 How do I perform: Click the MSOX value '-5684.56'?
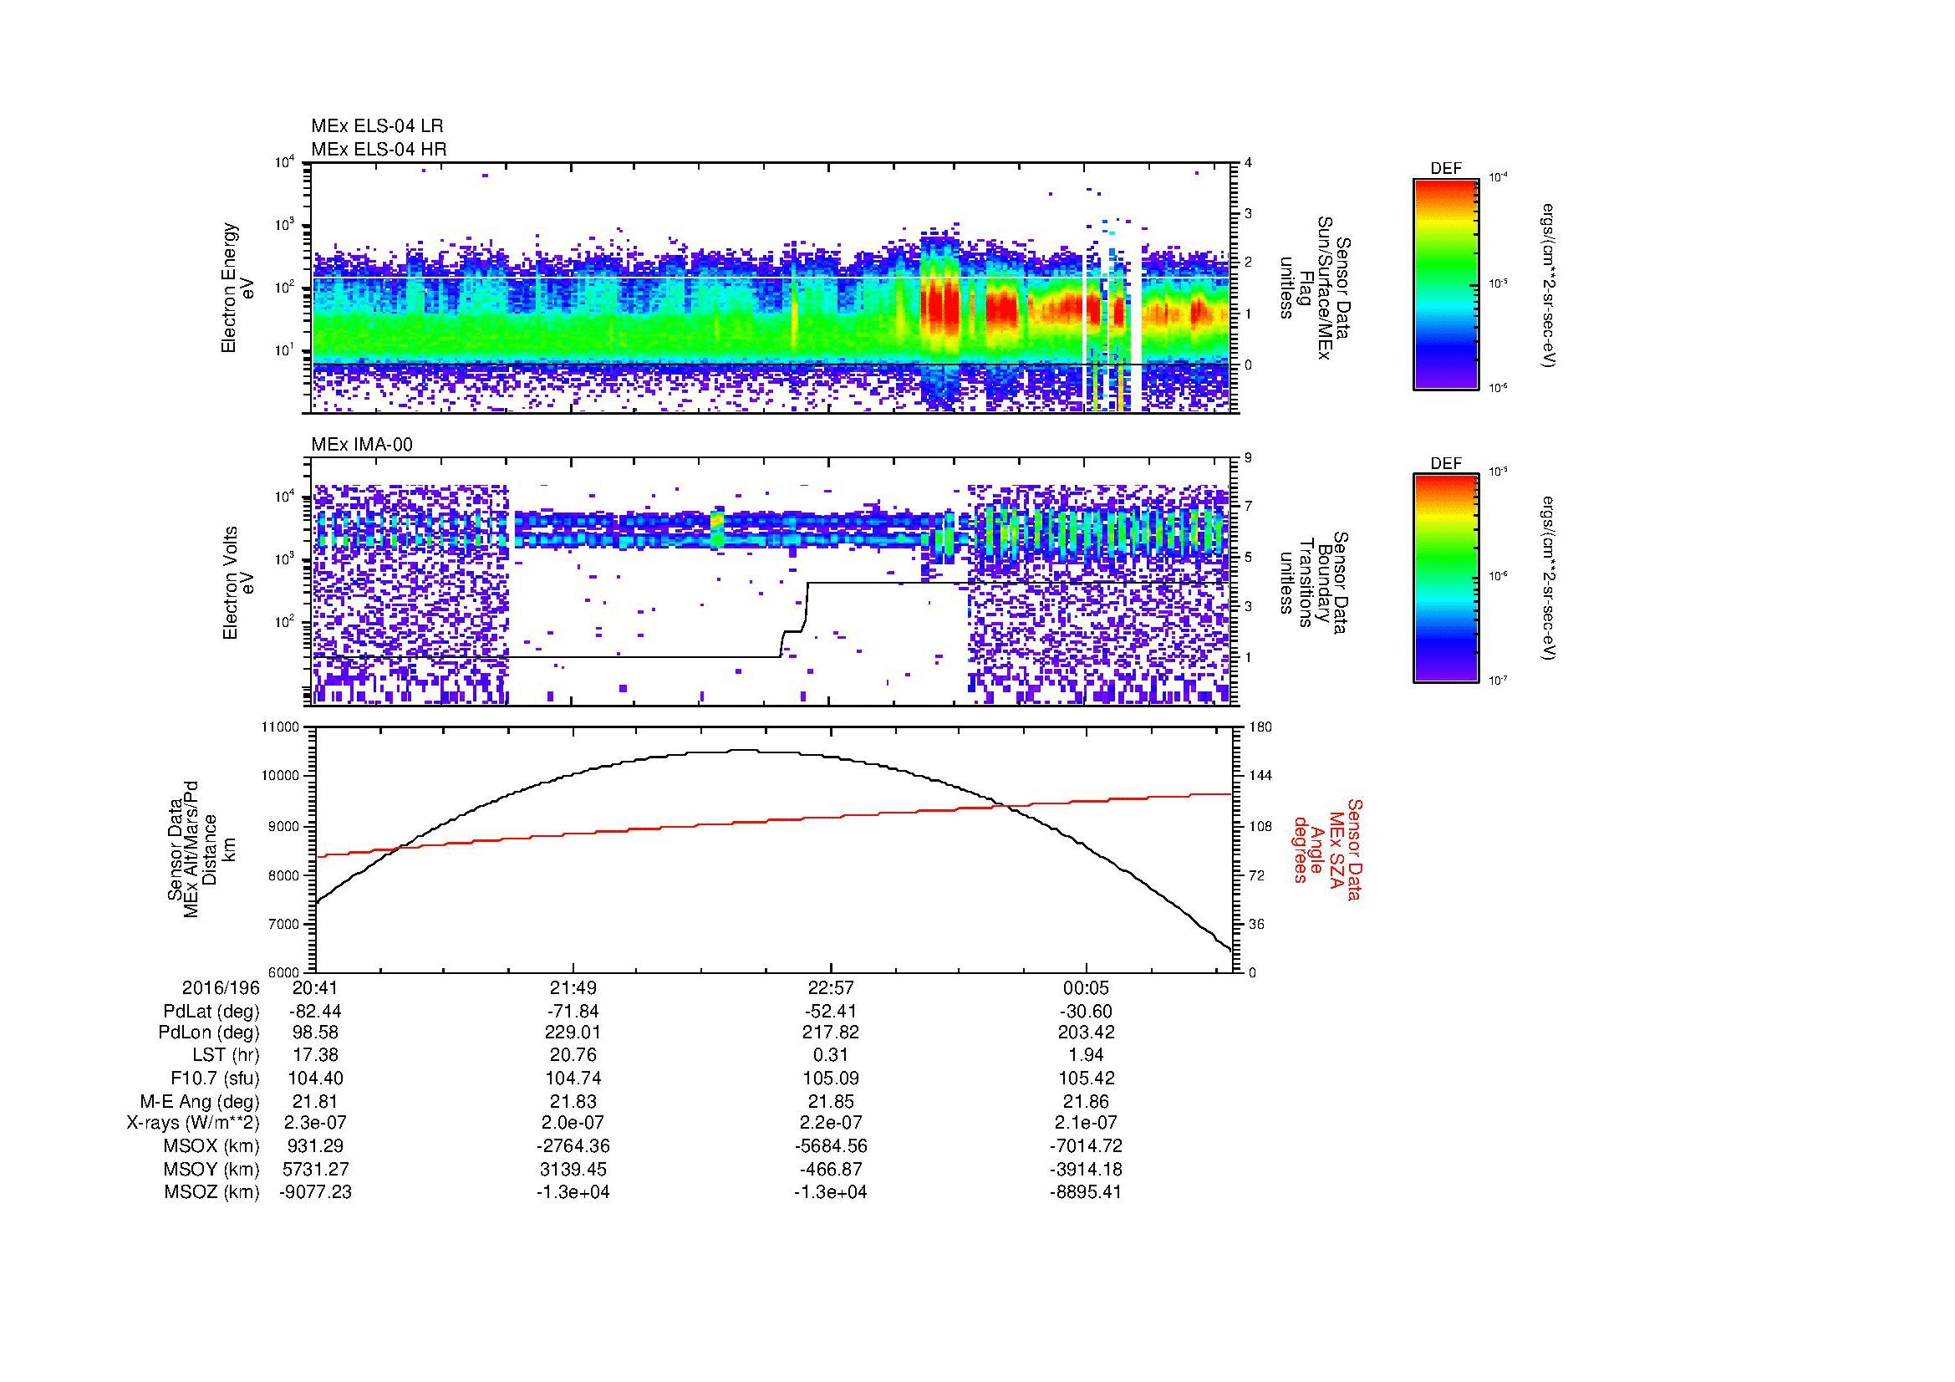point(830,1147)
